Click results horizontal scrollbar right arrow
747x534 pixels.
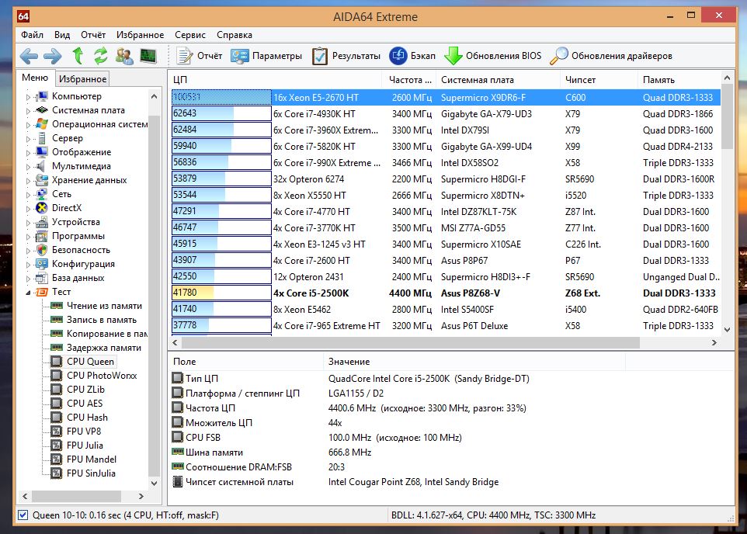(714, 342)
